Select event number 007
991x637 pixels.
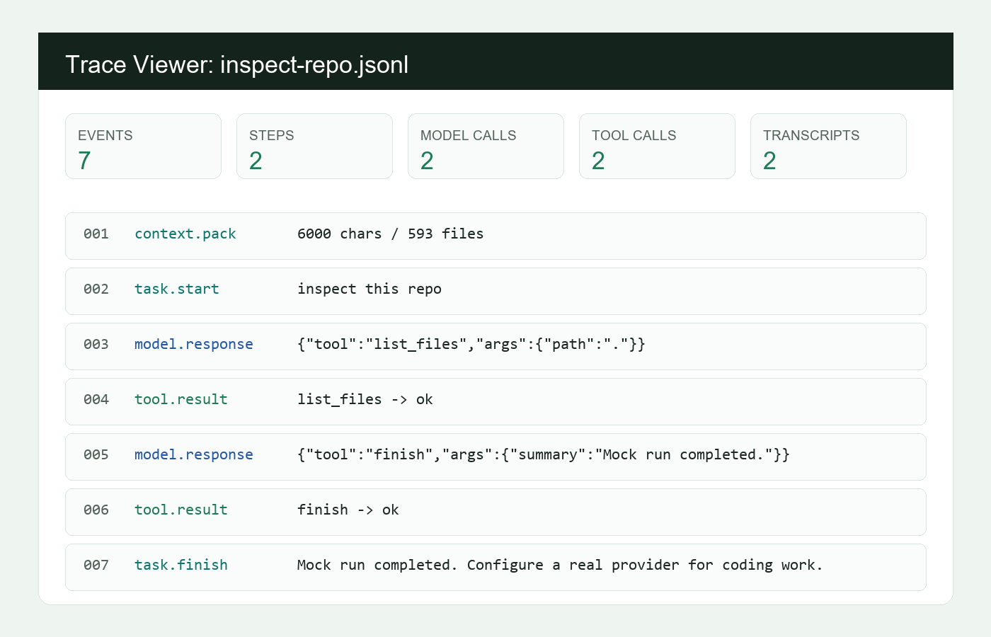click(96, 565)
